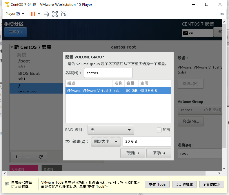Click the keyboard hint icon in info bar
The image size is (229, 195).
pos(7,184)
